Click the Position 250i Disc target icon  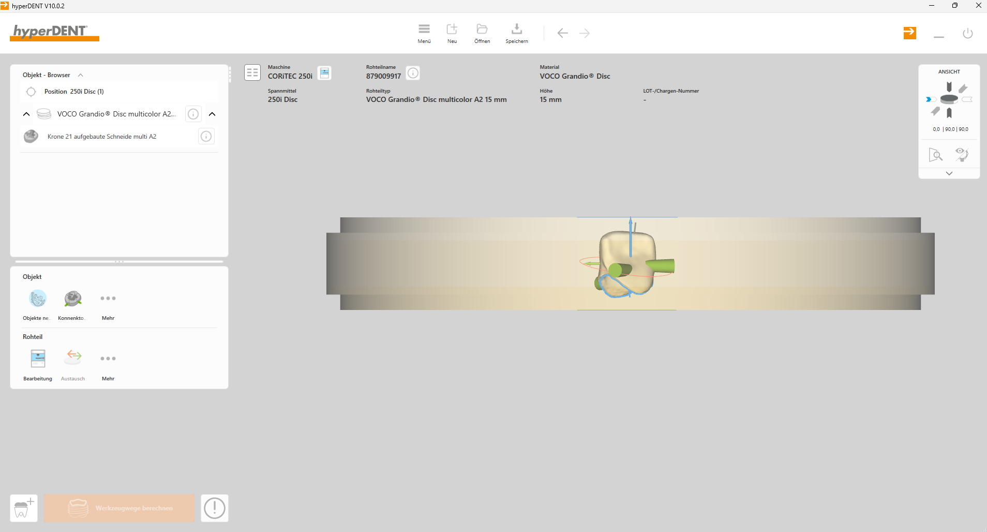tap(31, 92)
